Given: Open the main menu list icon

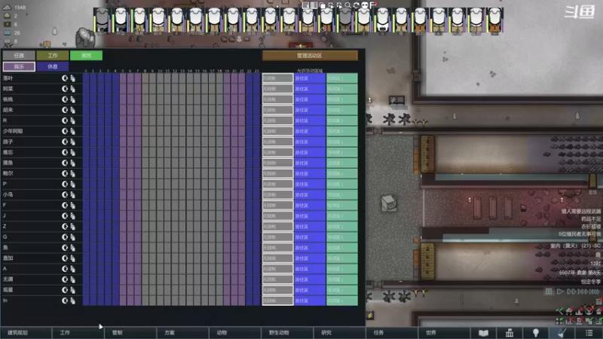Looking at the screenshot, I should click(589, 333).
